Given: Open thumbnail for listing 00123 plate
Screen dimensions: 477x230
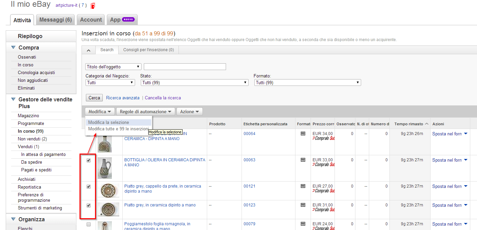Looking at the screenshot, I should point(108,209).
